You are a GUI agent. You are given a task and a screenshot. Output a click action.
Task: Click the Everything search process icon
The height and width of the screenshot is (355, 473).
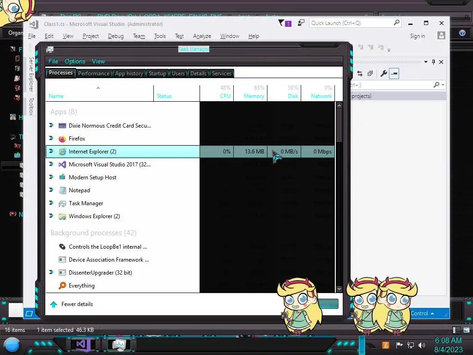[x=62, y=286]
